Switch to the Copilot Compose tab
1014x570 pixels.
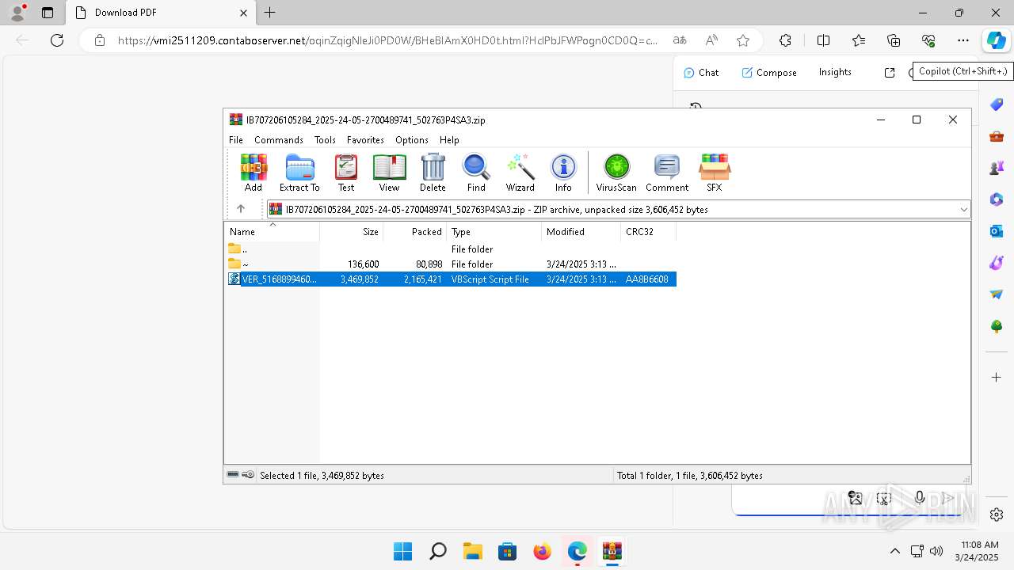tap(769, 72)
